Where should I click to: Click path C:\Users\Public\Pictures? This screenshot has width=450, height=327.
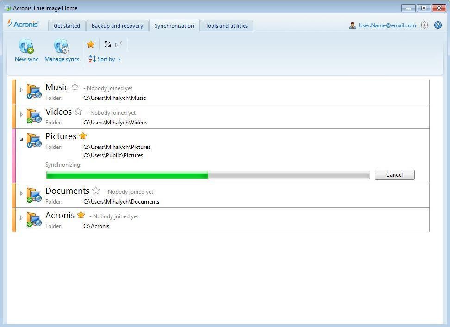113,155
